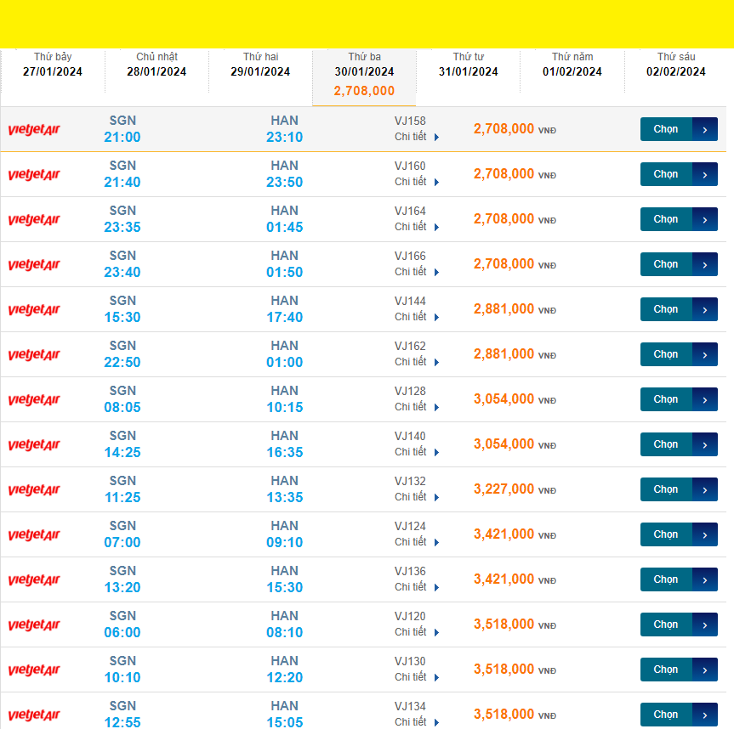Viewport: 734px width, 729px height.
Task: Show Chi tiết details for flight VJ162
Action: click(x=417, y=362)
